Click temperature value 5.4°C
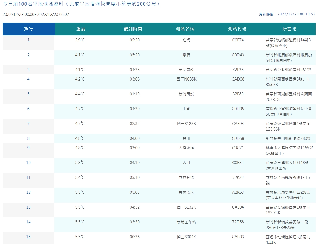The width and height of the screenshot is (317, 244). [x=80, y=178]
